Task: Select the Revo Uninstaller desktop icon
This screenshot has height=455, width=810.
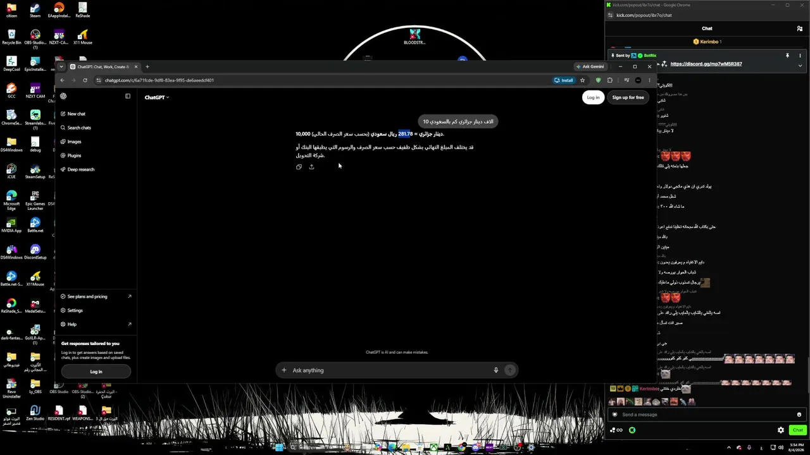Action: 11,388
